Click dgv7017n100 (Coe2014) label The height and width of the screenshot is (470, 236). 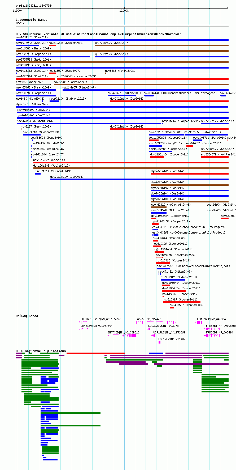click(x=67, y=177)
